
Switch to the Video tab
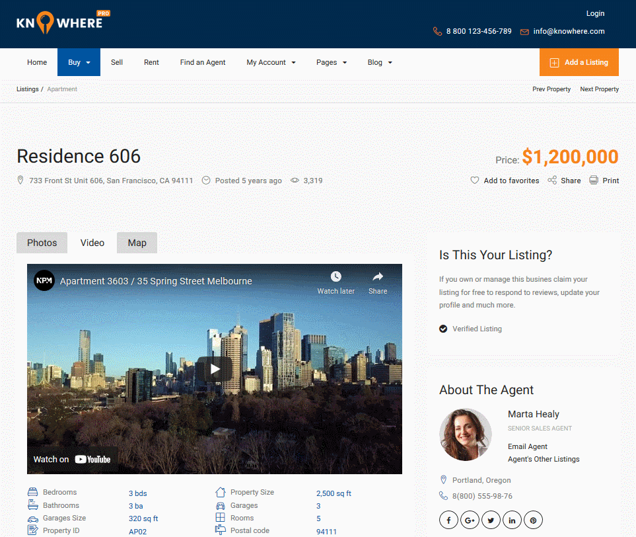pos(92,243)
